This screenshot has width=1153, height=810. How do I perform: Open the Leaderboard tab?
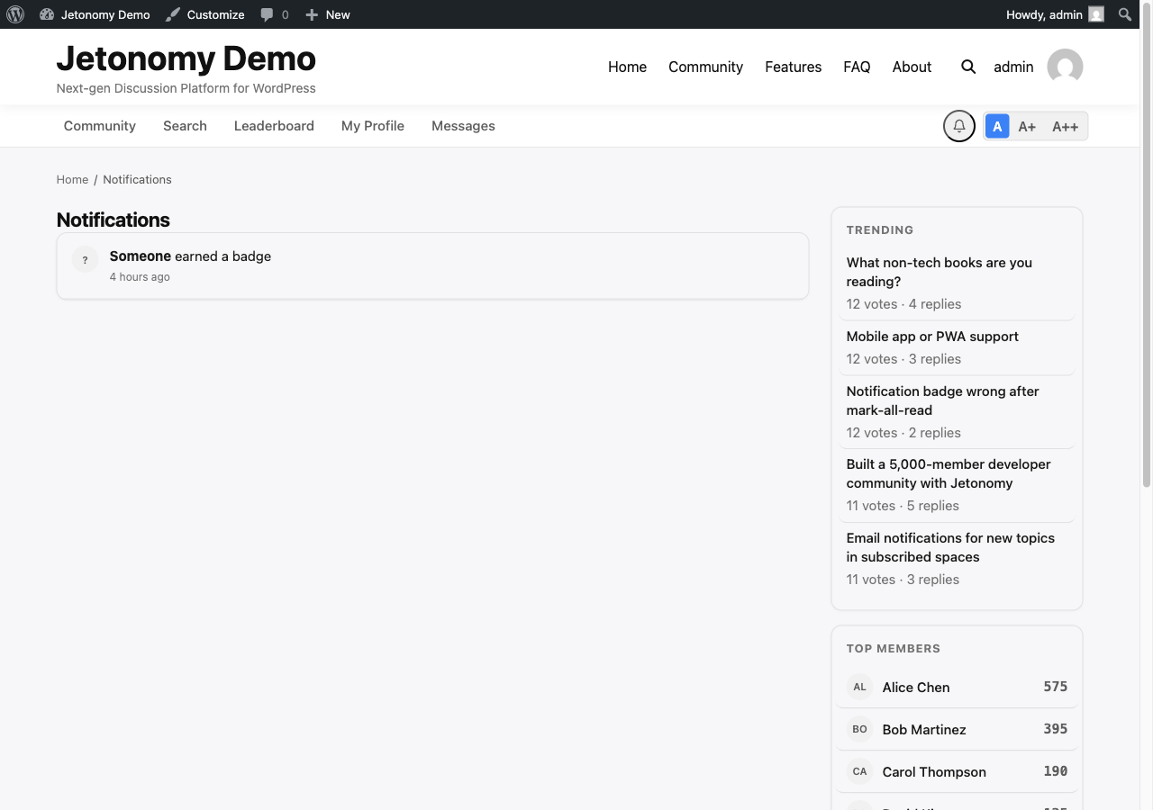pyautogui.click(x=274, y=126)
